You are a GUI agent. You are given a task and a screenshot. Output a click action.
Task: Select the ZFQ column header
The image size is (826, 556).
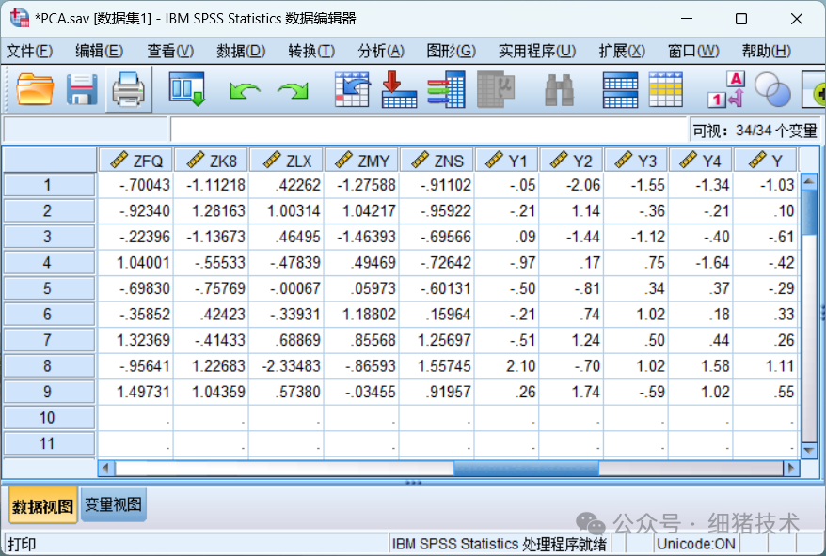136,160
